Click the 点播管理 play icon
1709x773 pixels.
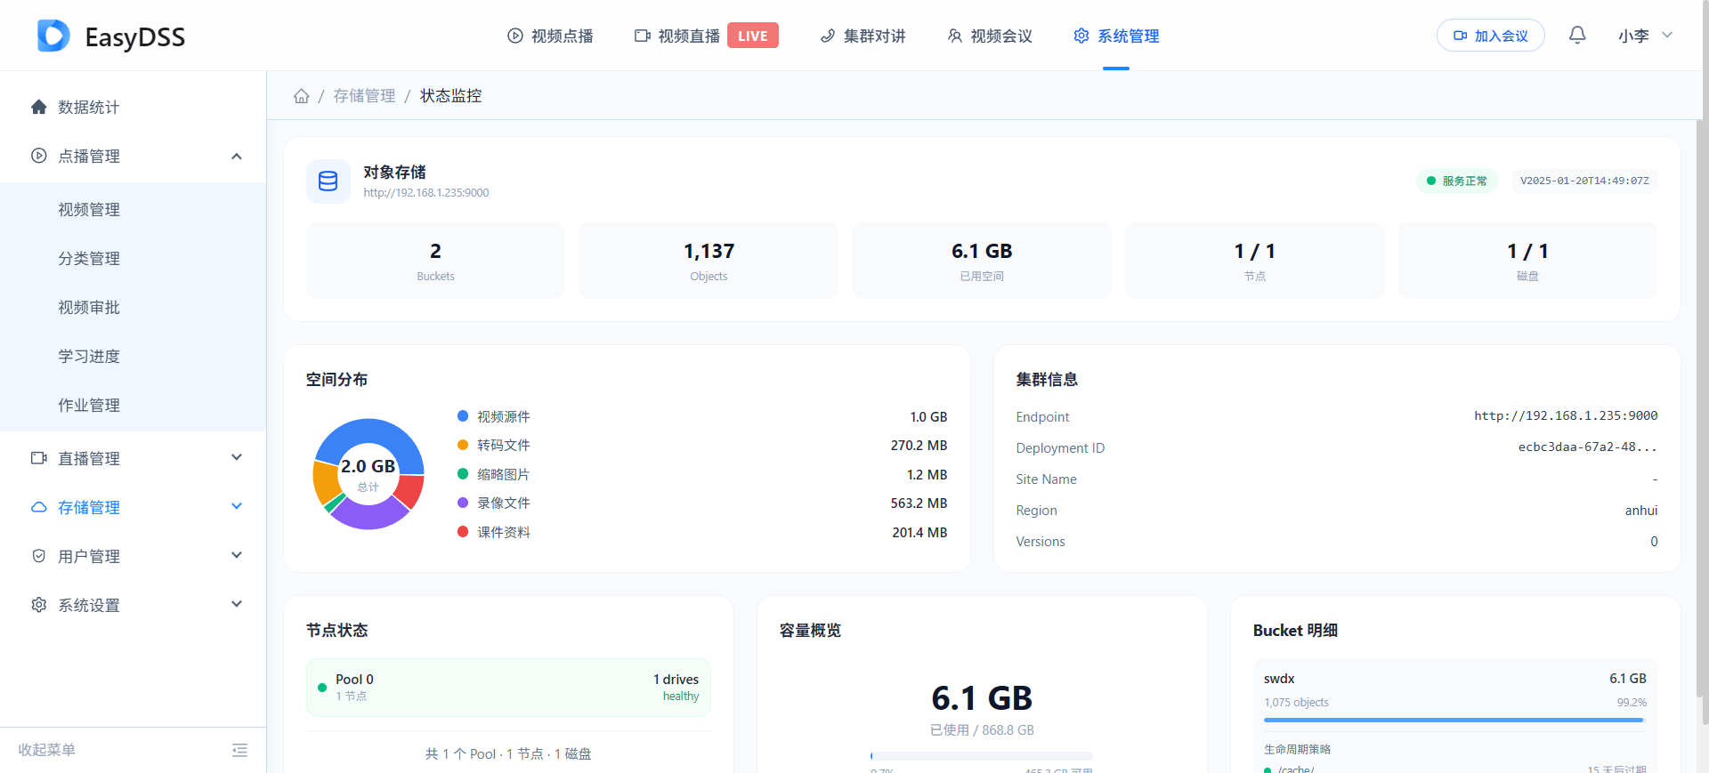pos(38,156)
